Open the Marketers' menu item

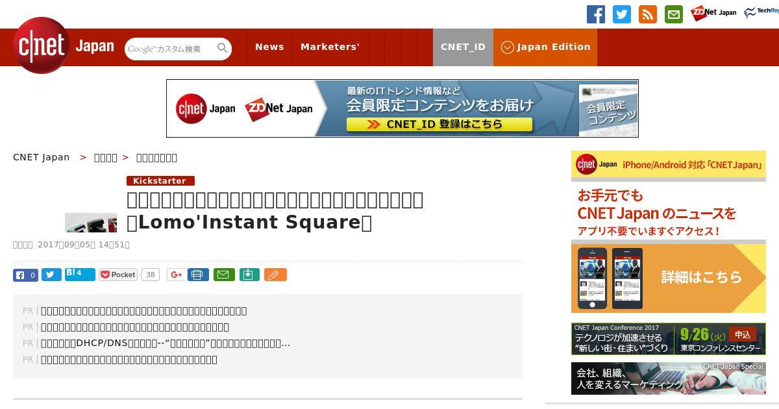coord(330,47)
